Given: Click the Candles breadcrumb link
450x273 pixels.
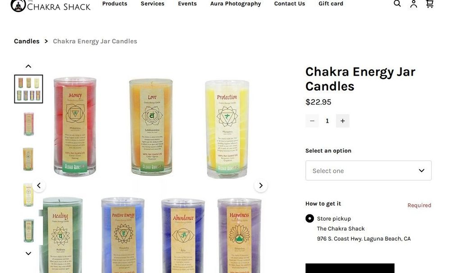Looking at the screenshot, I should pyautogui.click(x=27, y=41).
